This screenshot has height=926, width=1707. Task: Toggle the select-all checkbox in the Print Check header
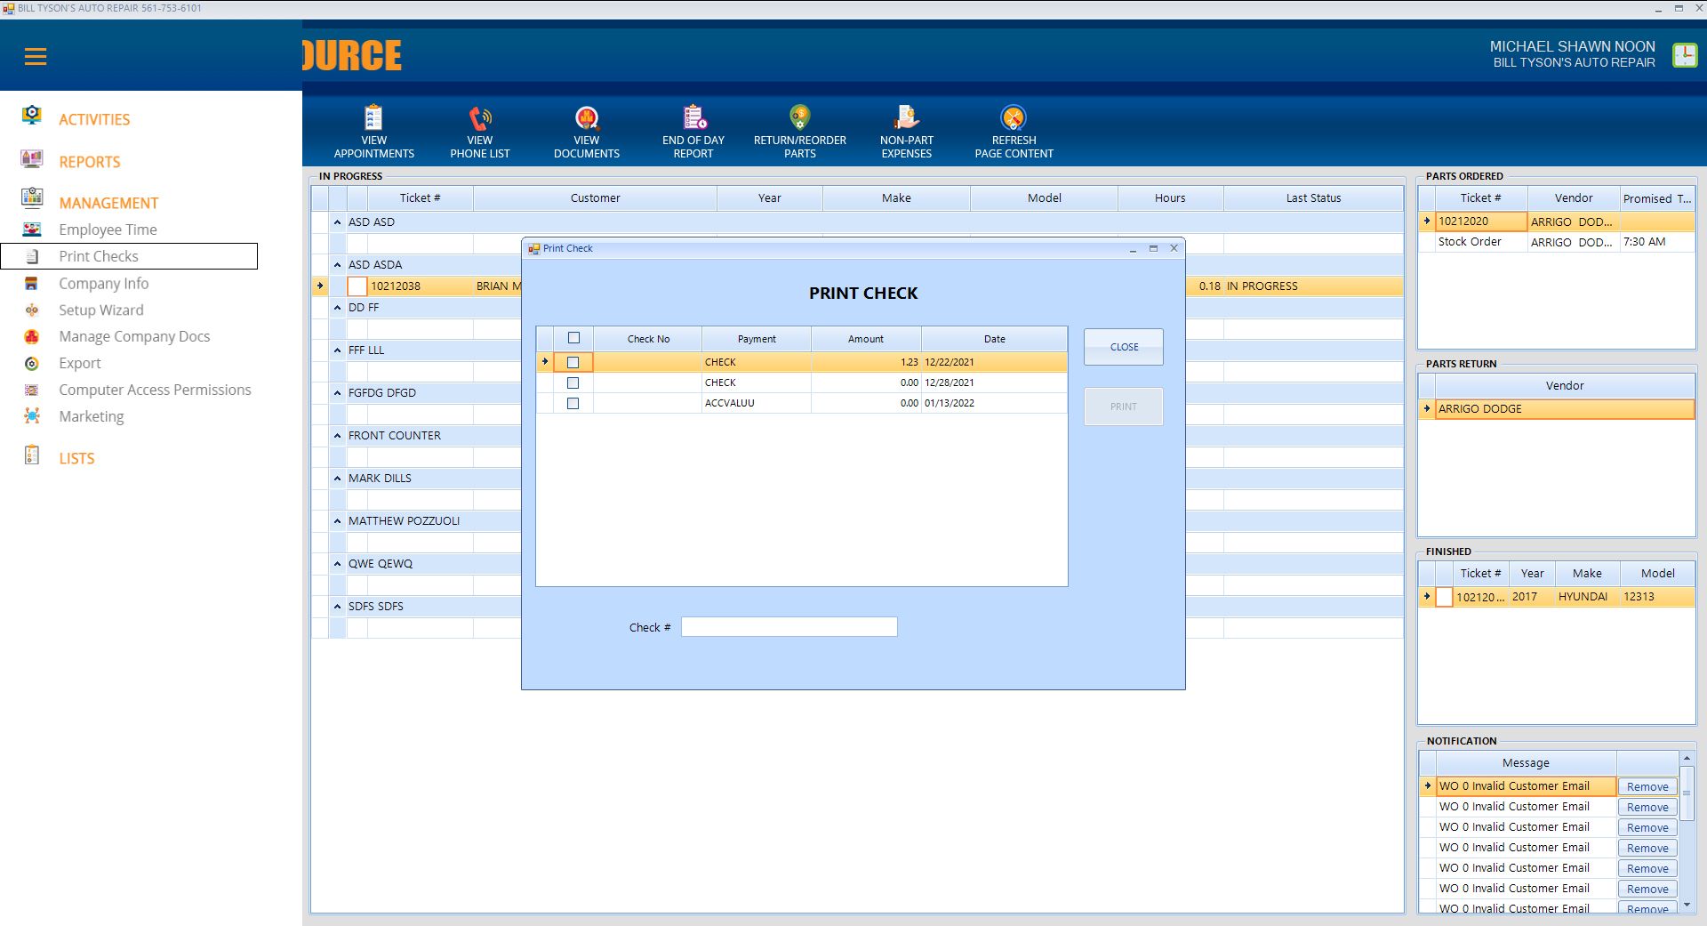(573, 338)
